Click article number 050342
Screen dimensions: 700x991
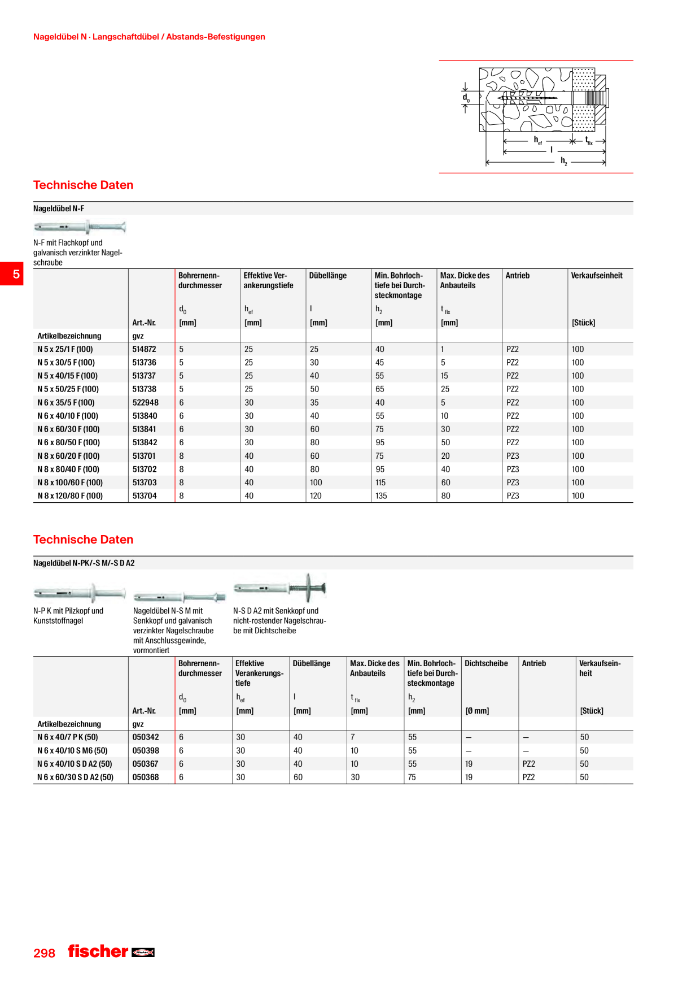146,737
